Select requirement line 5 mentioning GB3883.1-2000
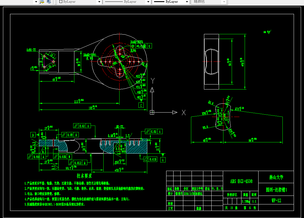Image resolution: width=304 pixels, height=218 pixels. click(x=55, y=204)
